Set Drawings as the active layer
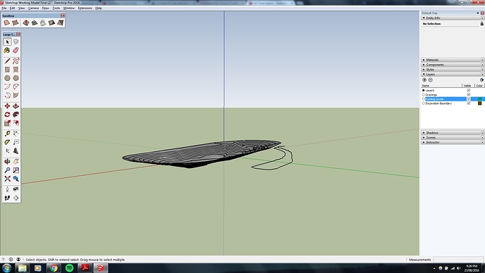This screenshot has height=273, width=485. (423, 95)
